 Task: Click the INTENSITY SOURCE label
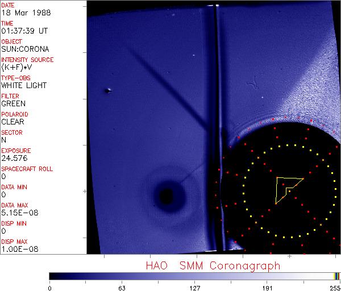click(x=27, y=60)
